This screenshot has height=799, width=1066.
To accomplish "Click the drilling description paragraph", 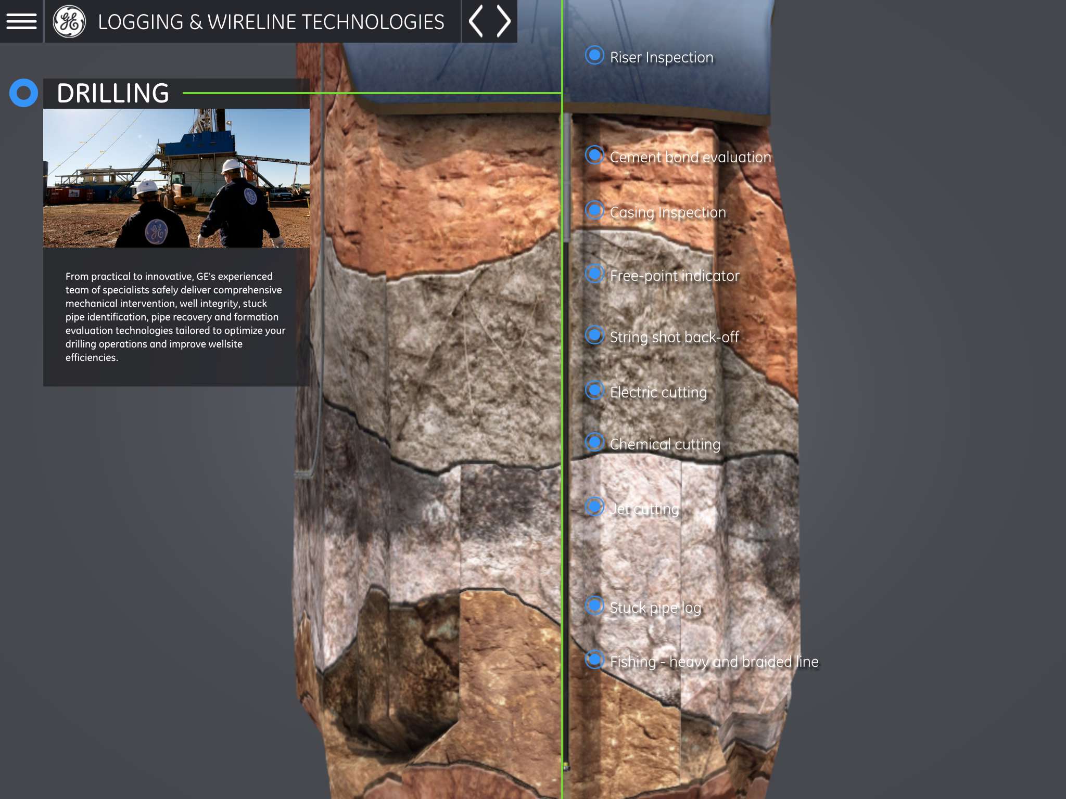I will 175,317.
